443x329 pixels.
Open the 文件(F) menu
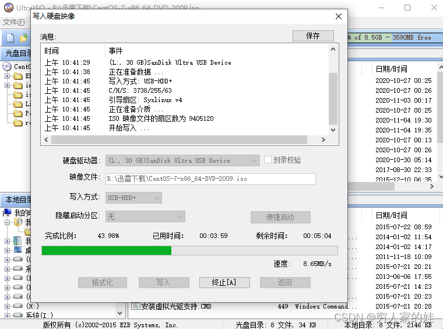(x=13, y=22)
